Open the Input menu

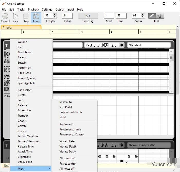point(71,10)
